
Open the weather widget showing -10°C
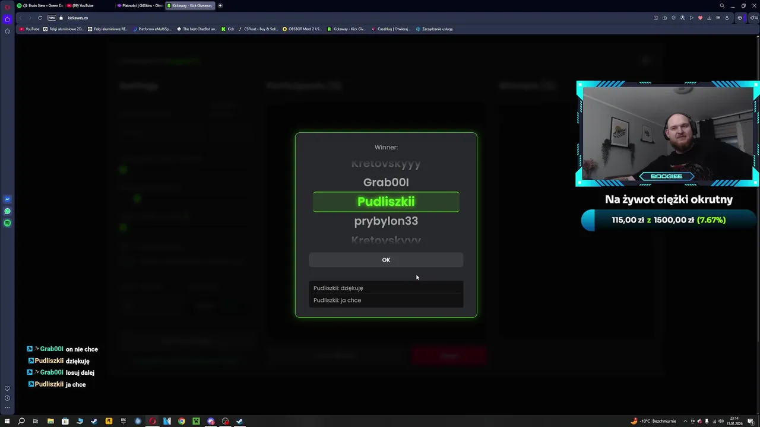tap(653, 421)
